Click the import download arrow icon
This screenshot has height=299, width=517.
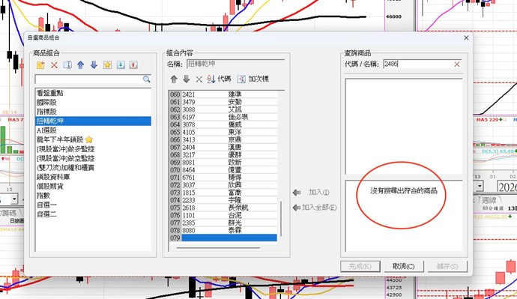[x=121, y=65]
